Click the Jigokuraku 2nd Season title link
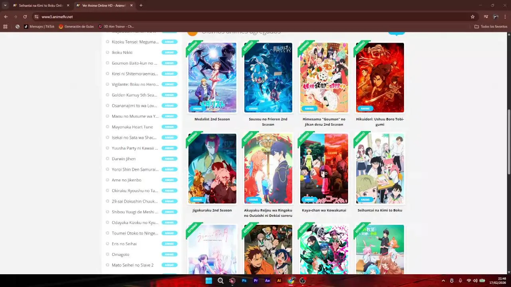Viewport: 511px width, 287px height. [x=212, y=210]
